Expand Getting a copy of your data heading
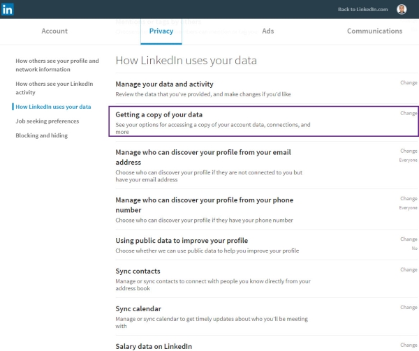419x351 pixels. [x=159, y=114]
